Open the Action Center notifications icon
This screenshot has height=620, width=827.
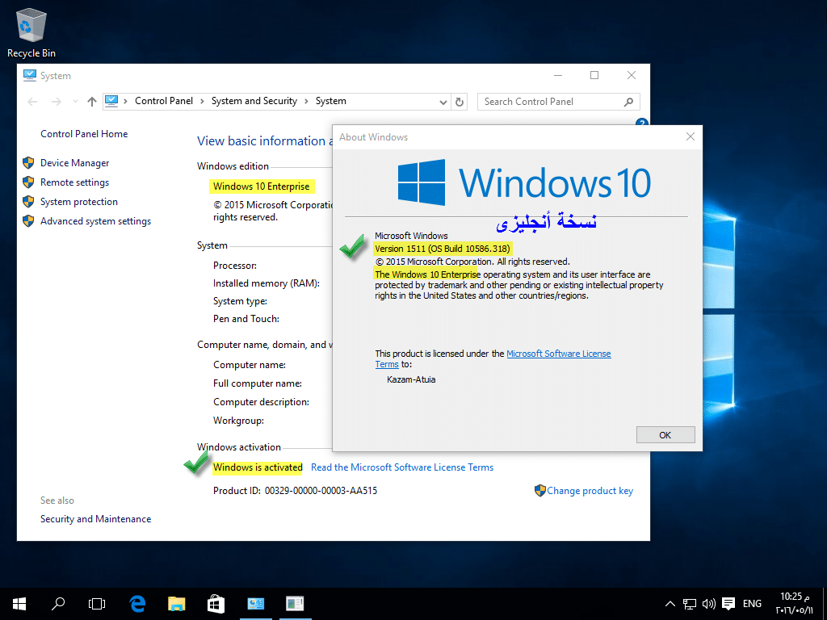[x=728, y=604]
